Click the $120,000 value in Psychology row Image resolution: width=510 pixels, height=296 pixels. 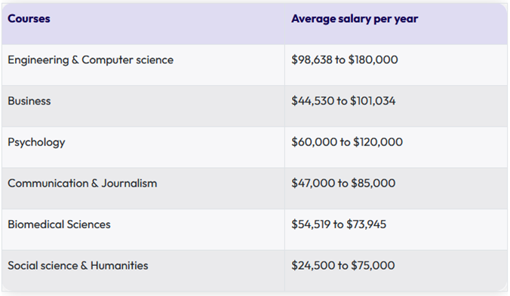tap(378, 142)
